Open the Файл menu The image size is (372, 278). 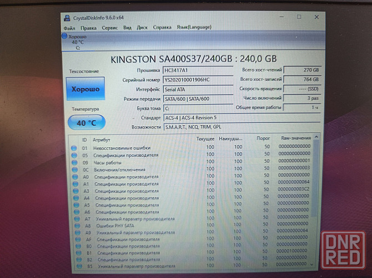(69, 28)
